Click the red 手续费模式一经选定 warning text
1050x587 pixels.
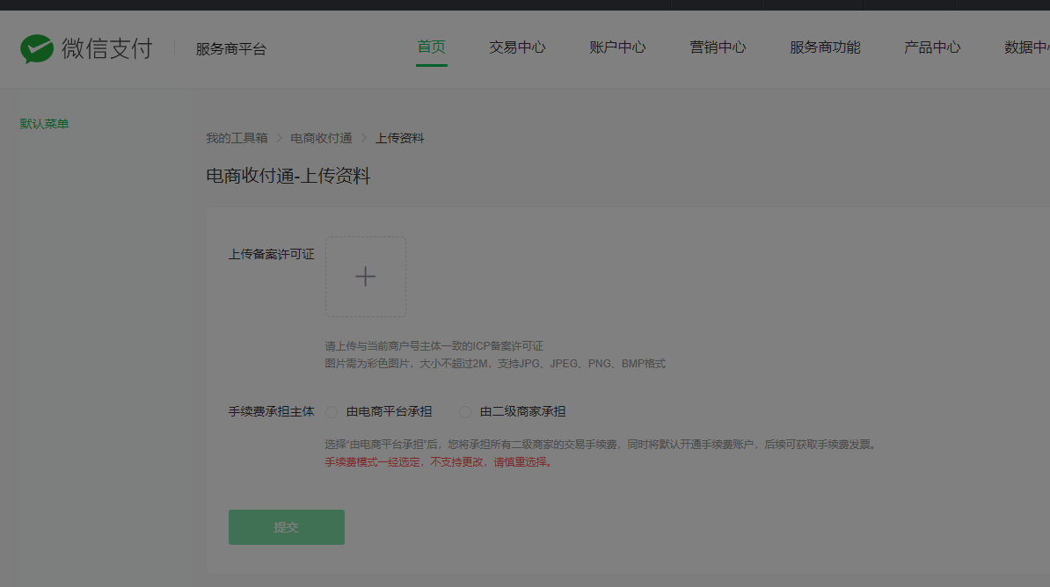click(x=440, y=462)
